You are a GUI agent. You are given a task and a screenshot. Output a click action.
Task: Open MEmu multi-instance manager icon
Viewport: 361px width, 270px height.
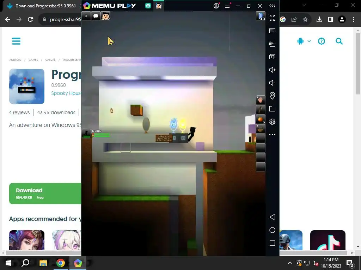pyautogui.click(x=272, y=57)
